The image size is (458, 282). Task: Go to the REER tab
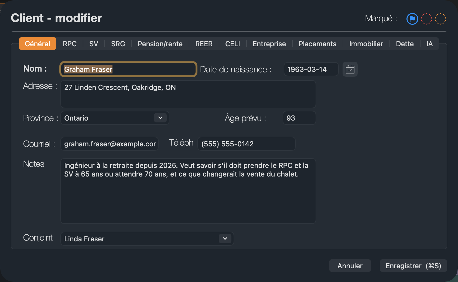[204, 44]
